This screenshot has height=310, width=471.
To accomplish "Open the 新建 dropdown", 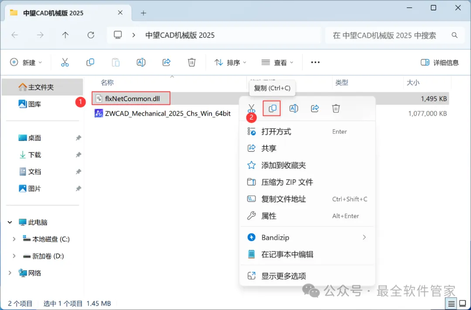I will (26, 62).
